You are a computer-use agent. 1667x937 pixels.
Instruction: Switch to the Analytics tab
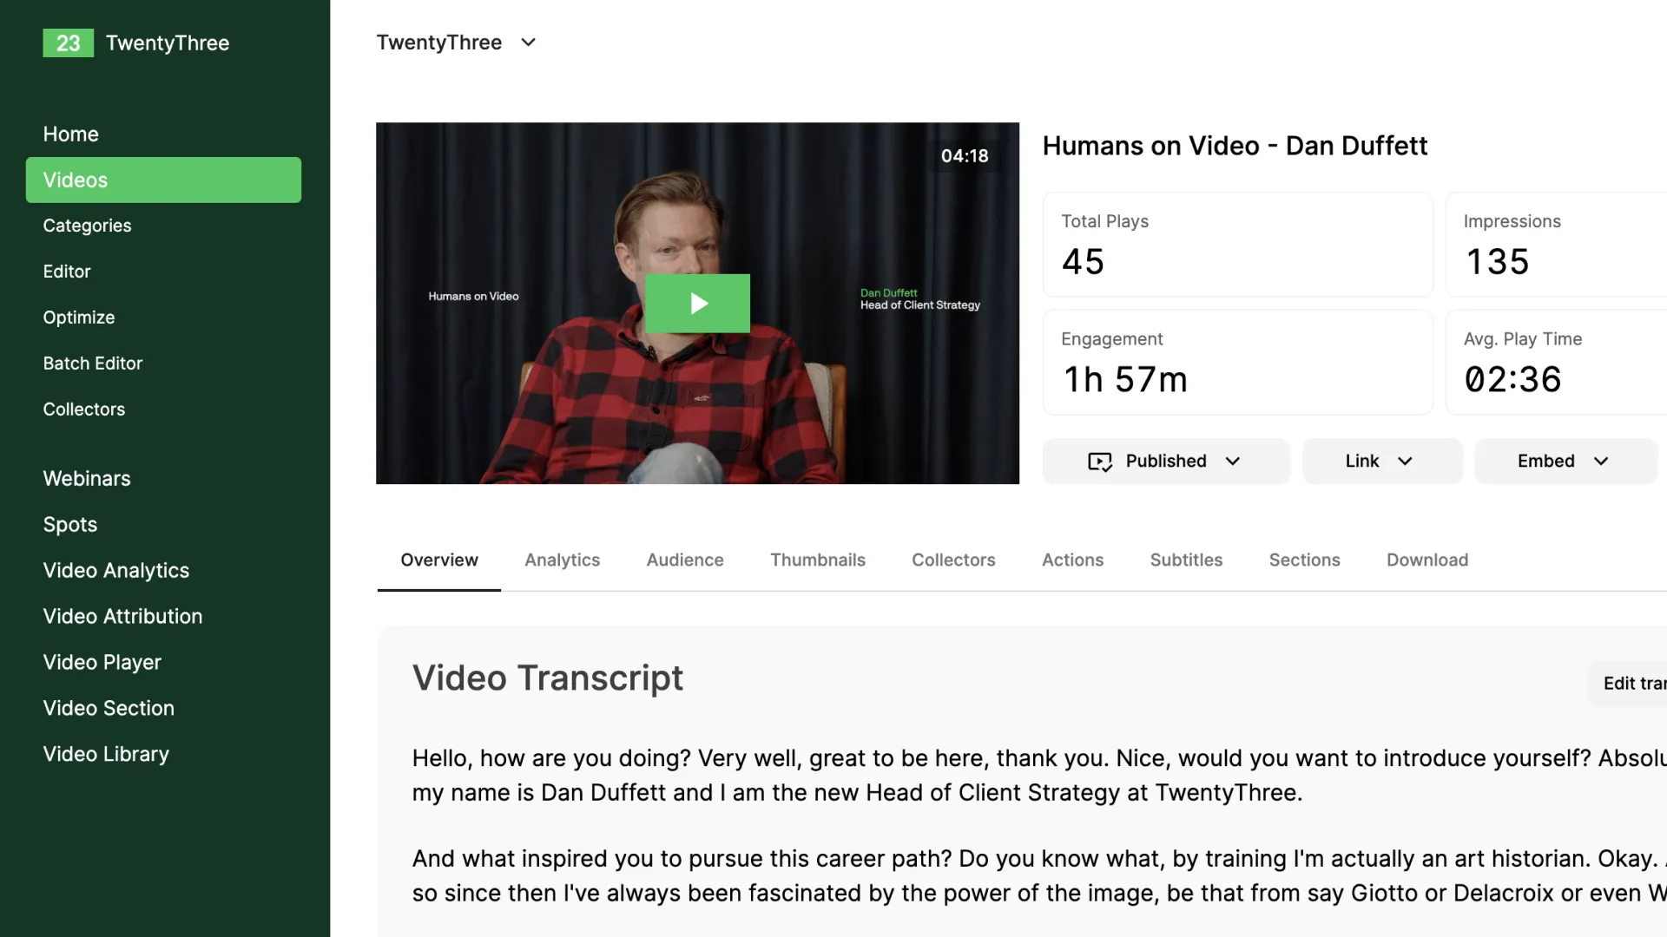point(563,560)
